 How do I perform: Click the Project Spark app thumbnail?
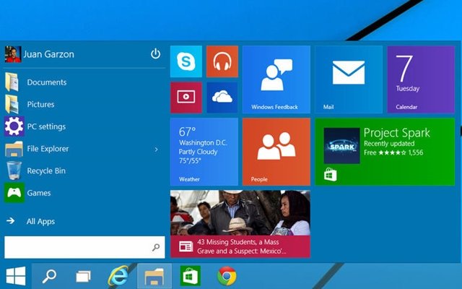[x=341, y=146]
